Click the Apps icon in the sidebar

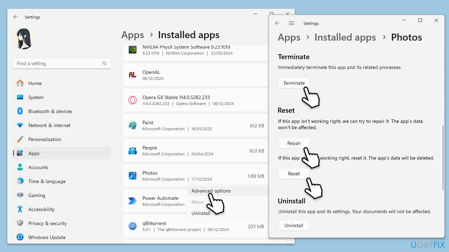click(20, 153)
